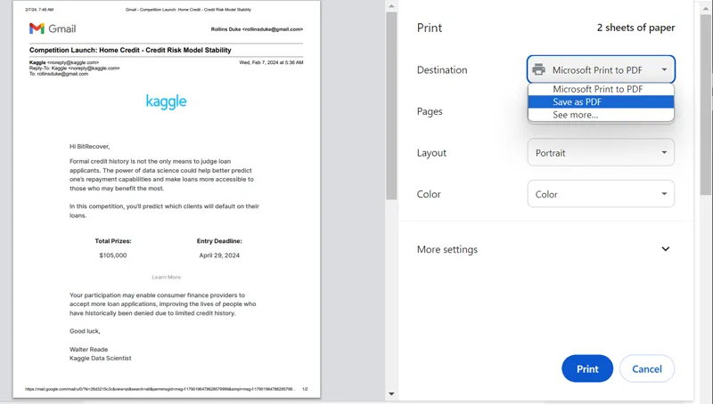713x404 pixels.
Task: Click the mail.google.com footer URL
Action: (160, 389)
